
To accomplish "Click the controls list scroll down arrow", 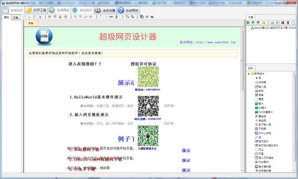I will (294, 171).
